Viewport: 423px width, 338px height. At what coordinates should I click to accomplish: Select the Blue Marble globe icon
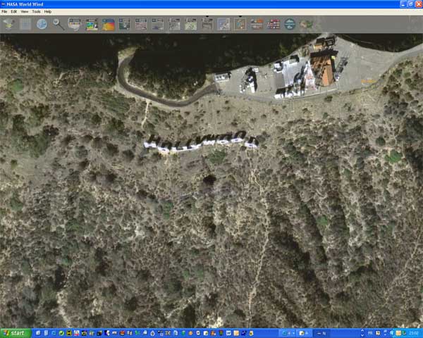tap(42, 24)
